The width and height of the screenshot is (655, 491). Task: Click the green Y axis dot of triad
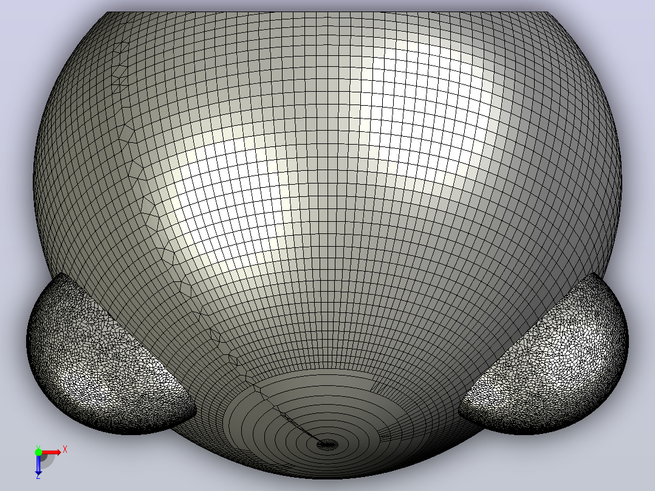click(38, 452)
